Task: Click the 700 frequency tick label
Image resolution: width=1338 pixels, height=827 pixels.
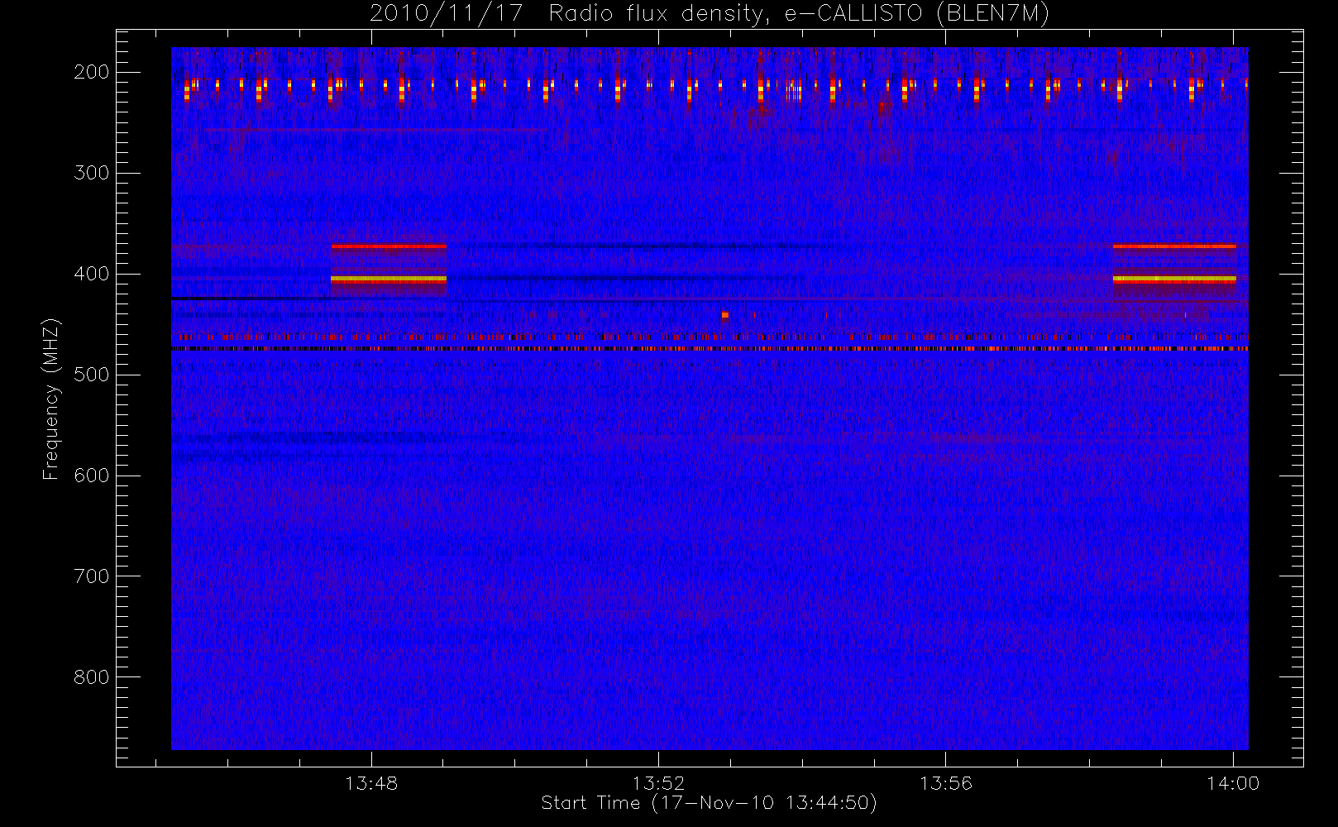Action: (91, 576)
